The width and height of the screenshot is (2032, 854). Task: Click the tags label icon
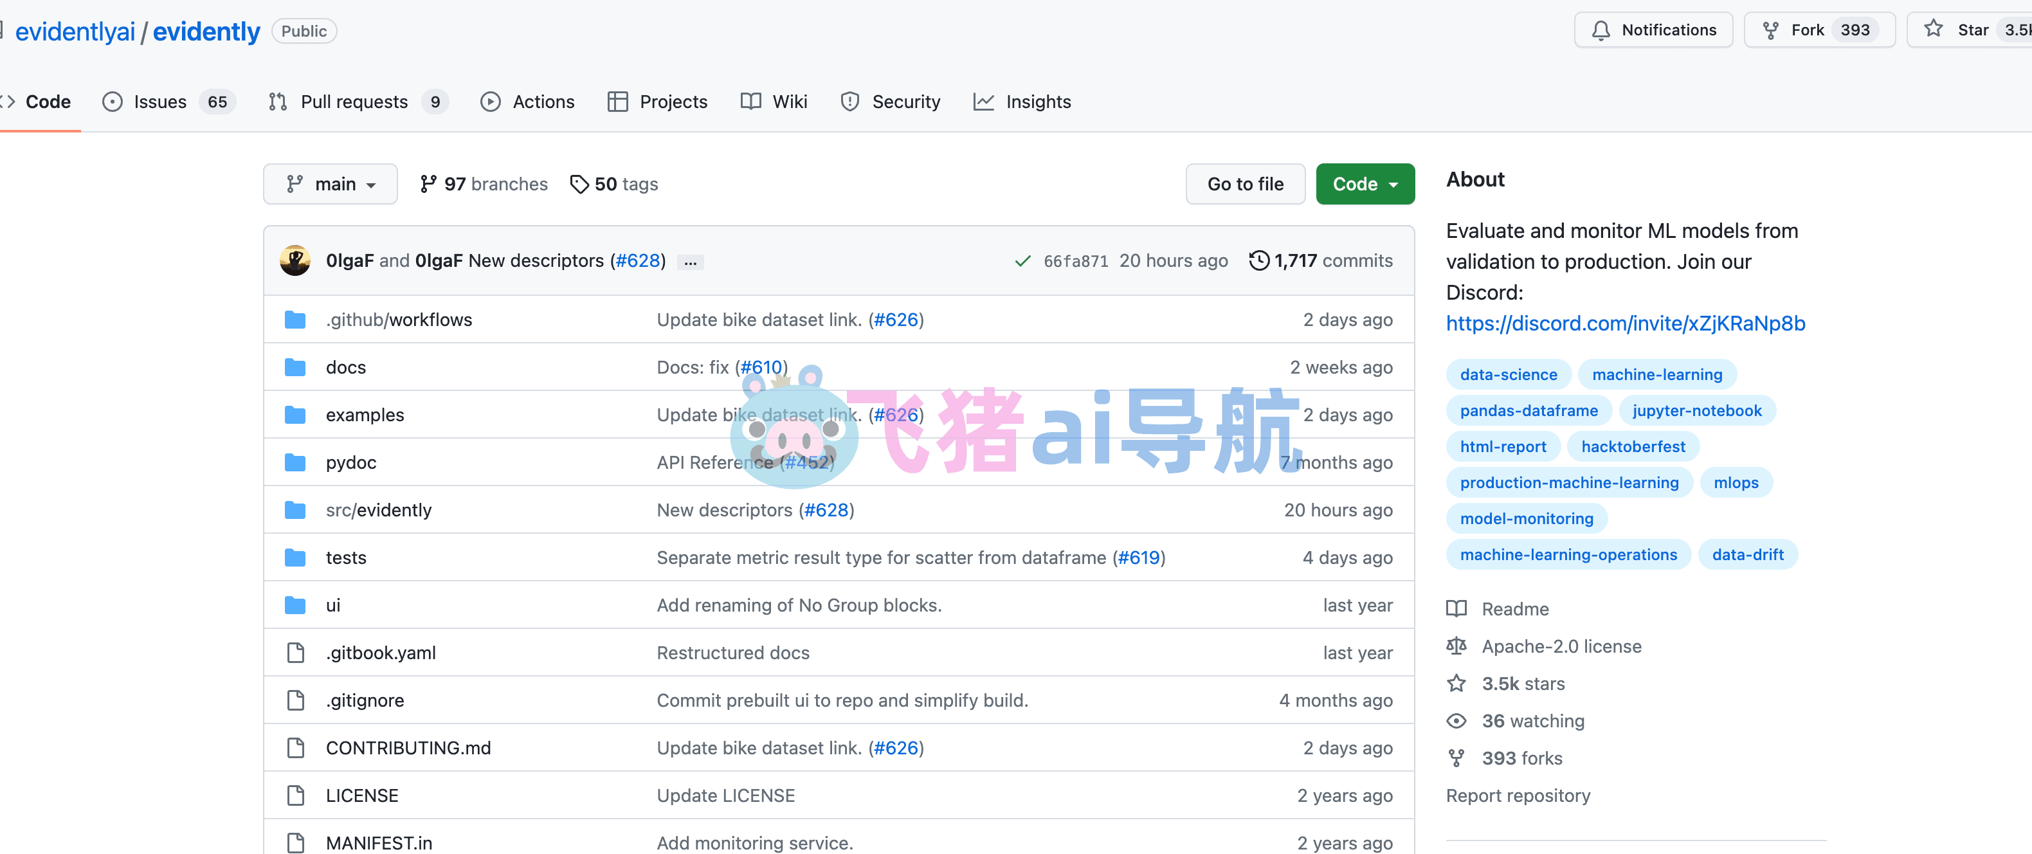point(579,184)
